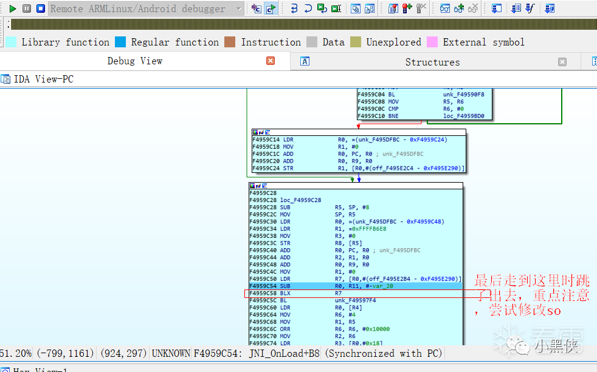Open the breakpoint list icon
This screenshot has height=372, width=597.
point(393,8)
